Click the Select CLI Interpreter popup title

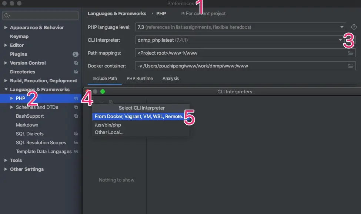point(141,108)
